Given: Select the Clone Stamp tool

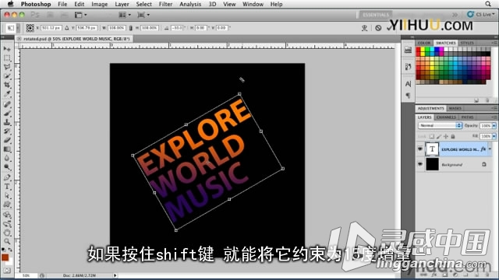Looking at the screenshot, I should tap(7, 122).
